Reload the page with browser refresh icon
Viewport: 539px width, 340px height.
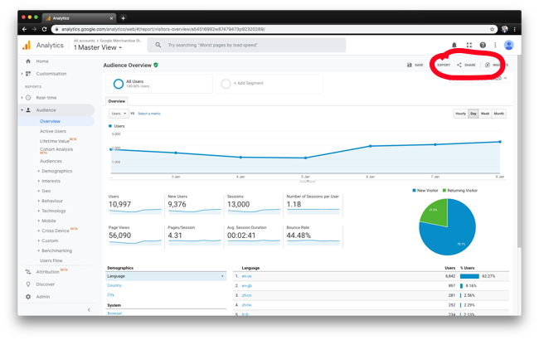[44, 29]
